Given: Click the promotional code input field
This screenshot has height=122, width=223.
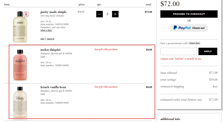Looking at the screenshot, I should (179, 51).
